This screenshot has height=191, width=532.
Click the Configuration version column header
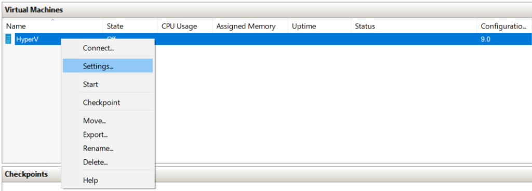(x=504, y=26)
